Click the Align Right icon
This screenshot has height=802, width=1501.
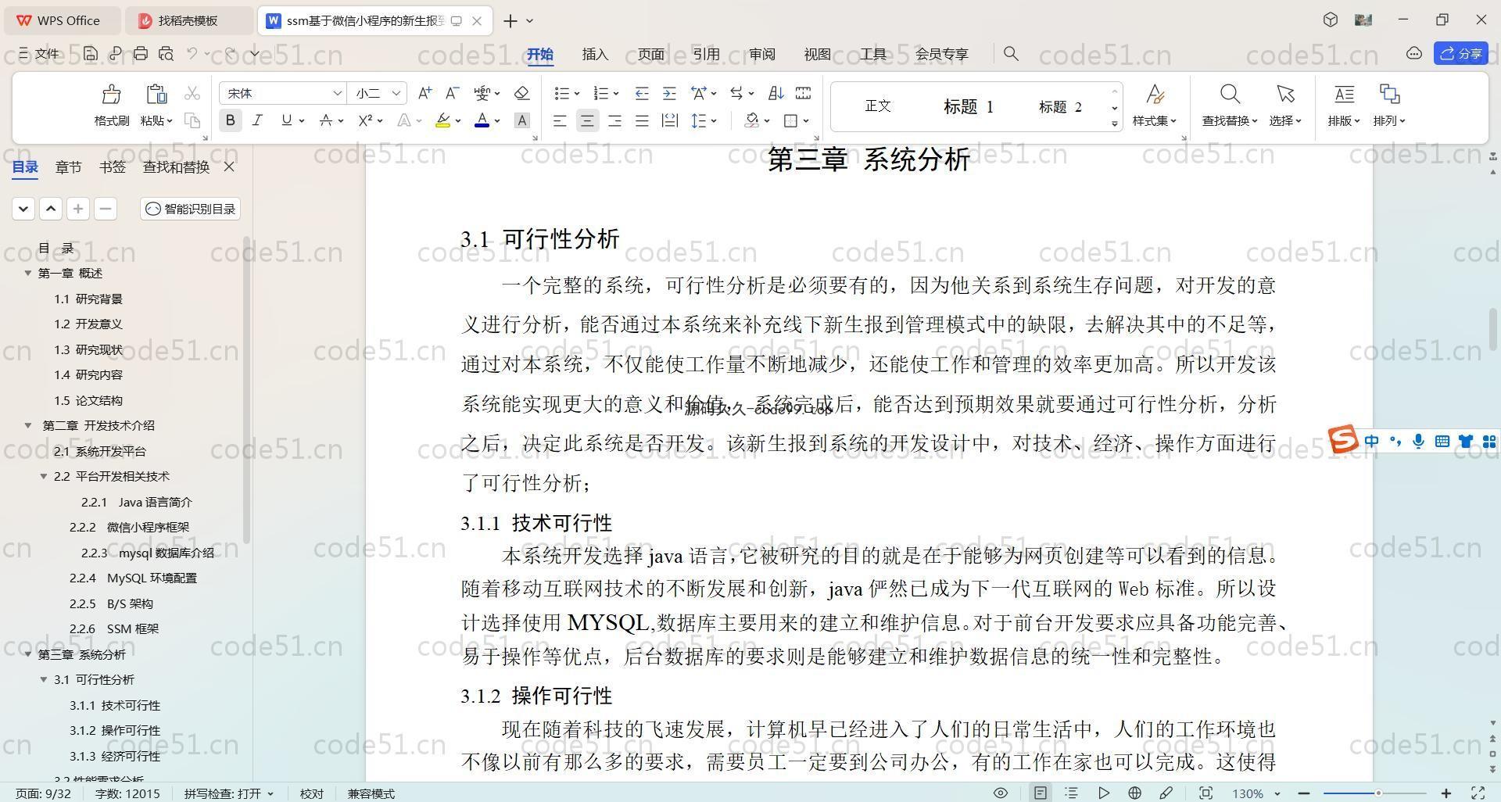pos(614,120)
